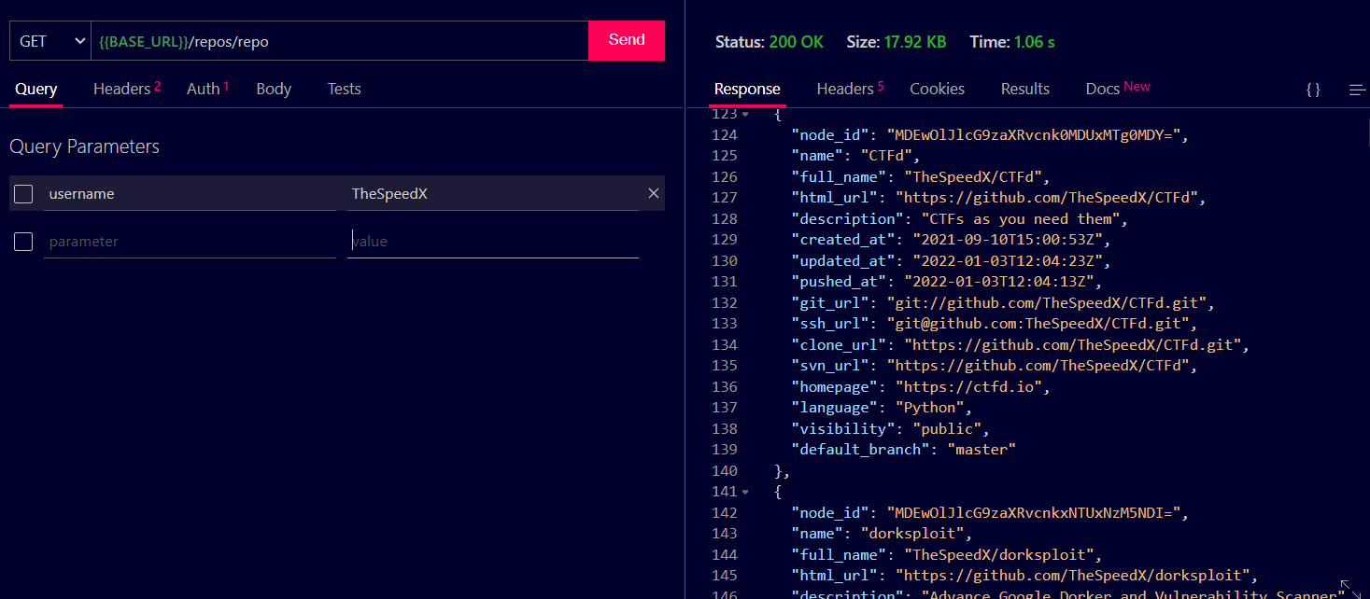Screen dimensions: 1370x599
Task: Toggle the empty parameter row checkbox
Action: (x=23, y=242)
